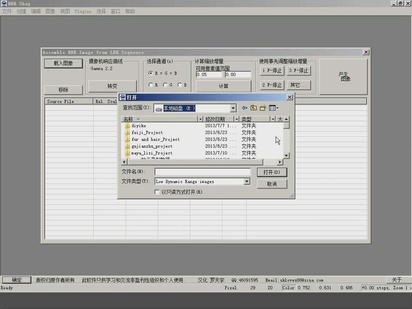The image size is (412, 309).
Task: Click the icon in the 打开 dialog title bar
Action: [x=122, y=97]
